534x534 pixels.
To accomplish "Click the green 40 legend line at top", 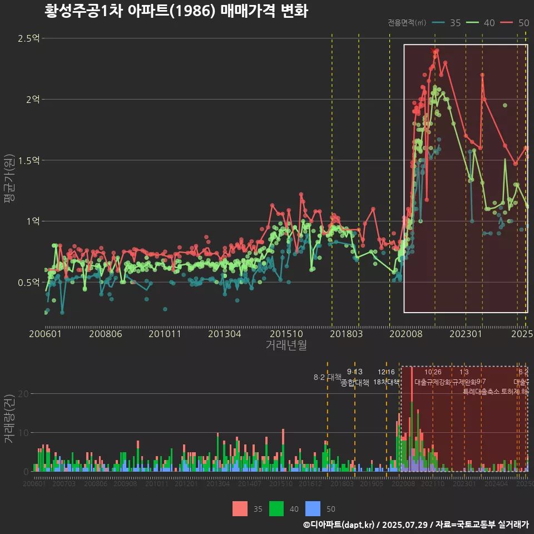I will [472, 23].
